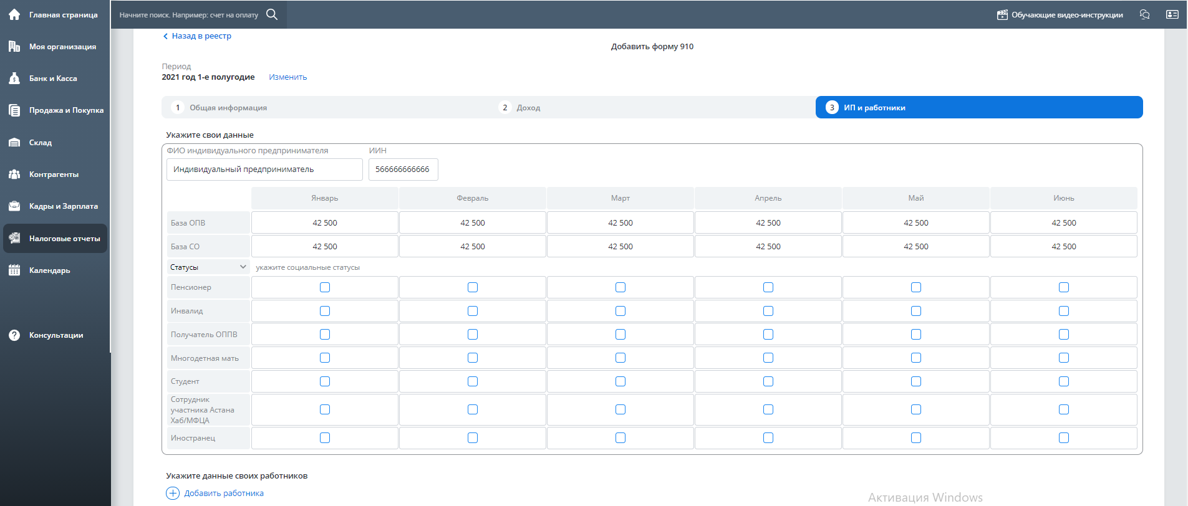1188x506 pixels.
Task: Click the ИИН input field
Action: (x=403, y=169)
